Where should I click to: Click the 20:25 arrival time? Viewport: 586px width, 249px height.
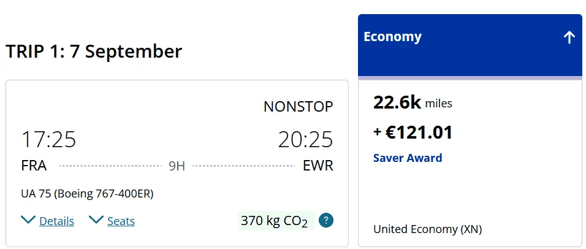pos(305,140)
